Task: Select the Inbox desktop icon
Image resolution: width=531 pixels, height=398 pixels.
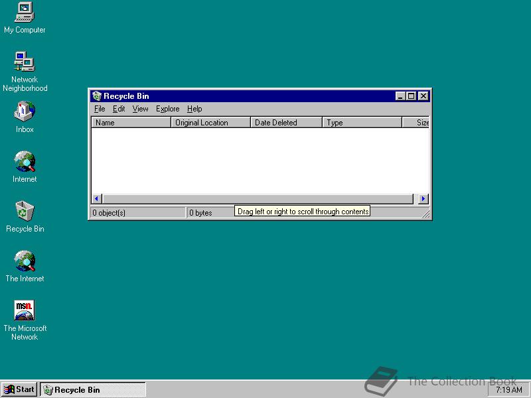Action: click(x=25, y=117)
